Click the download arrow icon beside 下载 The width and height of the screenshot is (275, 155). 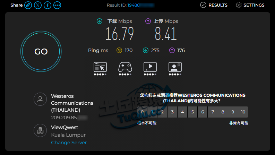(100, 21)
